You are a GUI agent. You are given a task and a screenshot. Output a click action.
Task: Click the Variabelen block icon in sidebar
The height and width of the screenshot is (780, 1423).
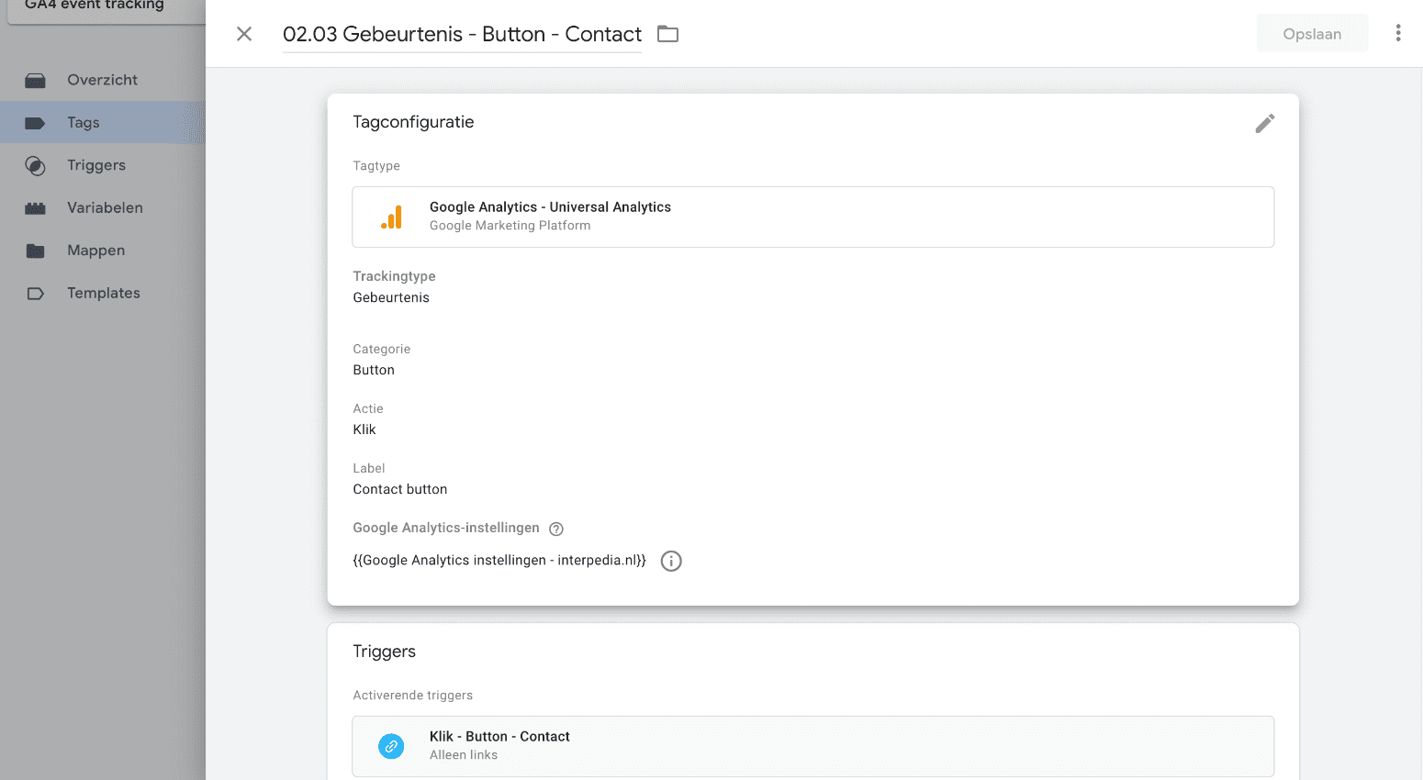pyautogui.click(x=35, y=208)
